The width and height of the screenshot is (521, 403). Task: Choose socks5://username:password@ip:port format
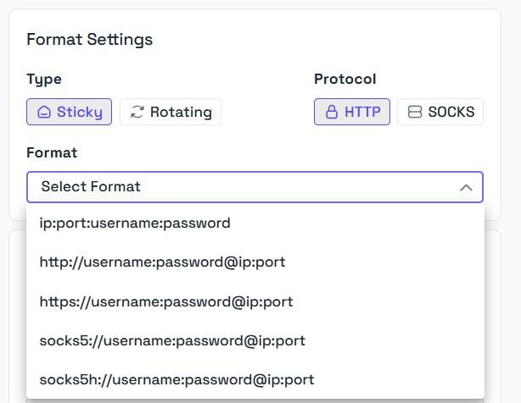[172, 340]
